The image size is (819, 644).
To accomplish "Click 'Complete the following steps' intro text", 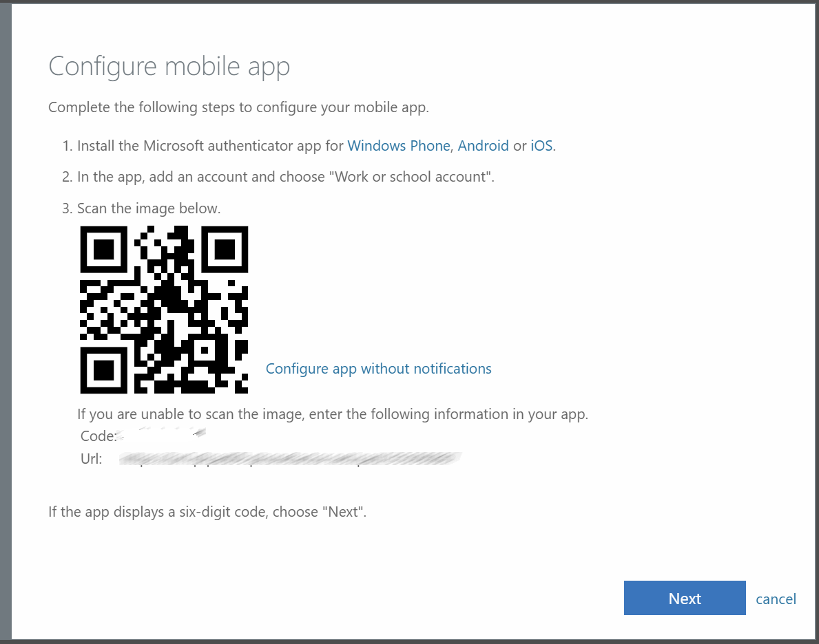I will point(239,107).
